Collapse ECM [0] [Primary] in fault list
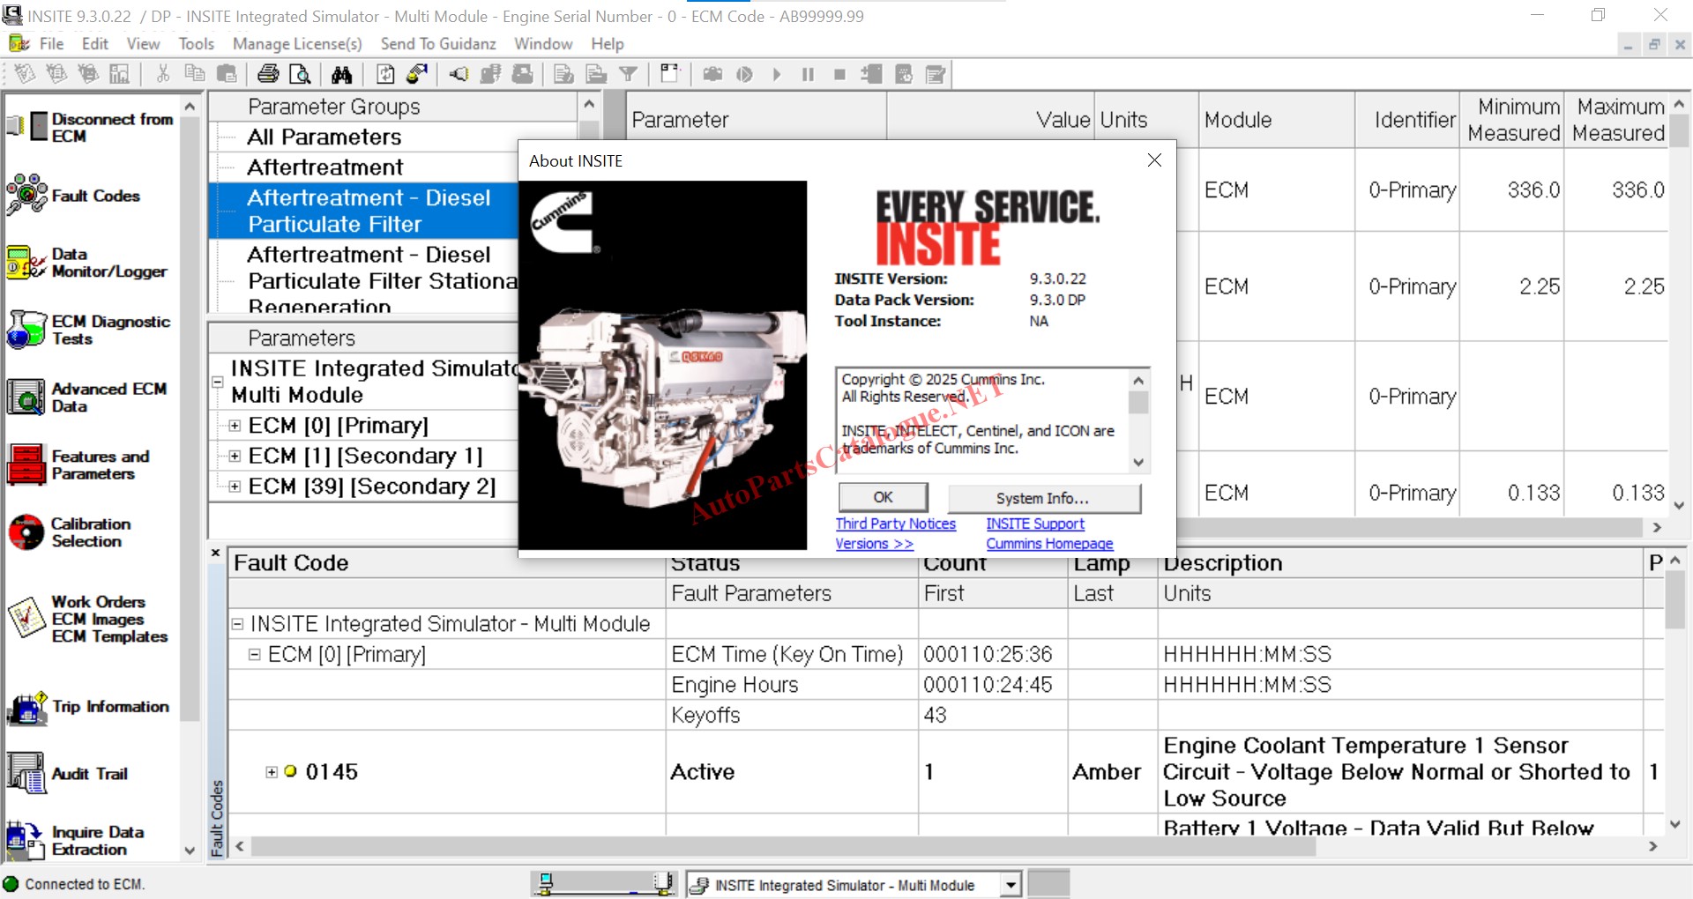Viewport: 1693px width, 899px height. click(x=254, y=655)
